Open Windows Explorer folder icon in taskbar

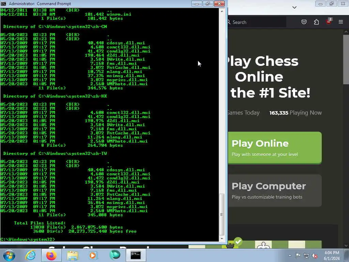73,255
